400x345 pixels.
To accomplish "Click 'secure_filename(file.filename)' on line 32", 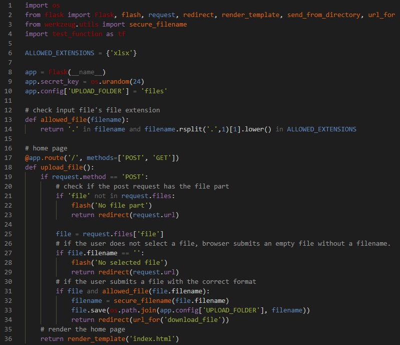I will tap(171, 300).
